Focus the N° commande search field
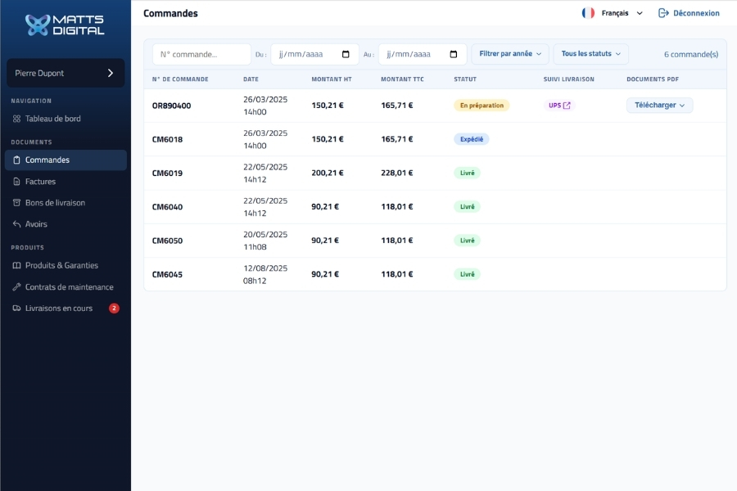 (x=201, y=55)
